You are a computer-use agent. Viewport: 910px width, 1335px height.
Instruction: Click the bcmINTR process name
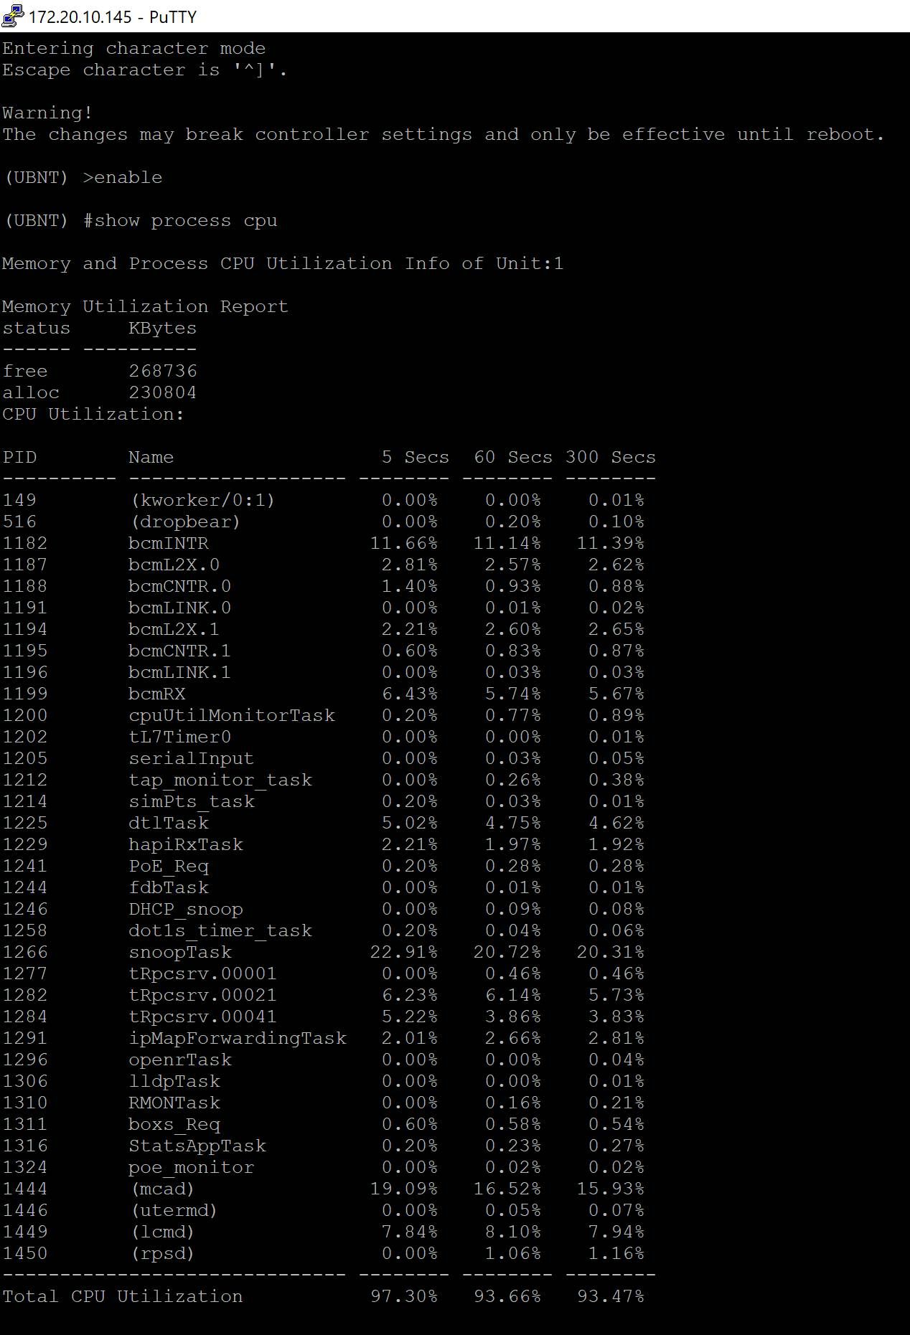pos(169,544)
